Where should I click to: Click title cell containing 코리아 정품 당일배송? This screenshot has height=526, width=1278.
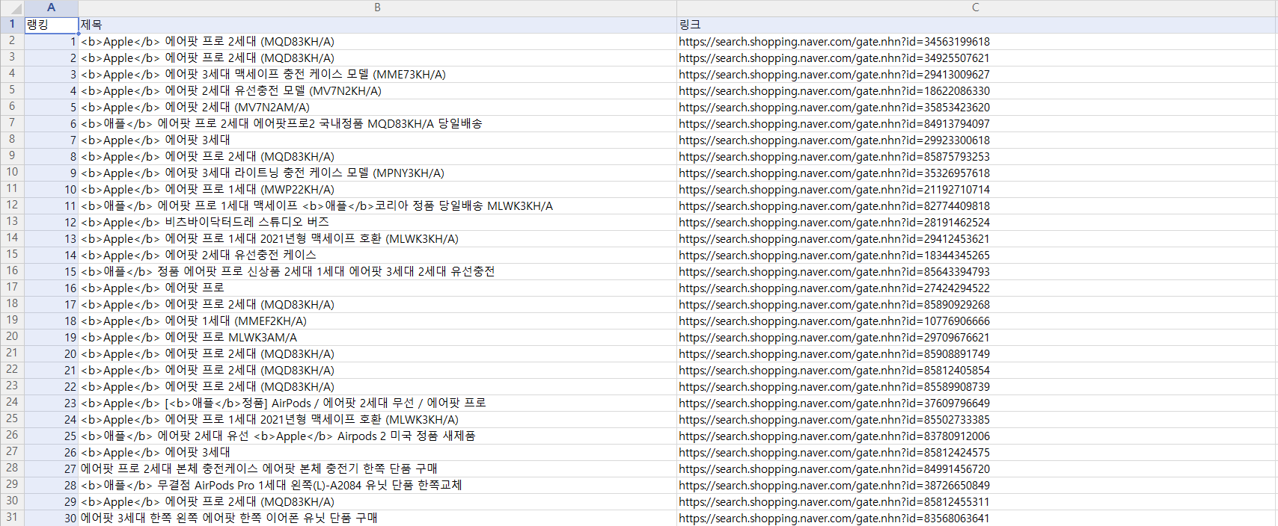click(x=377, y=205)
